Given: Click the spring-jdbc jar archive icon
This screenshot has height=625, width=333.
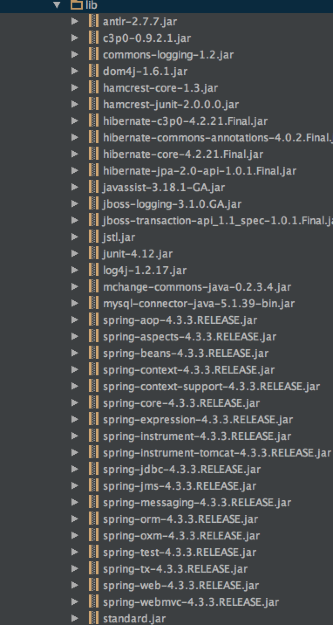Looking at the screenshot, I should point(93,469).
